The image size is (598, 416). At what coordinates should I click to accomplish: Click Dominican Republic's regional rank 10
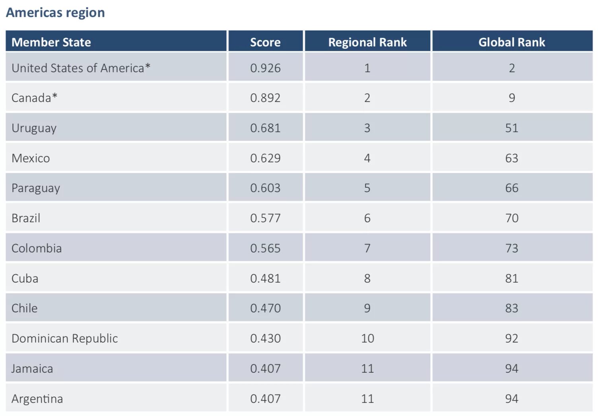pos(367,338)
